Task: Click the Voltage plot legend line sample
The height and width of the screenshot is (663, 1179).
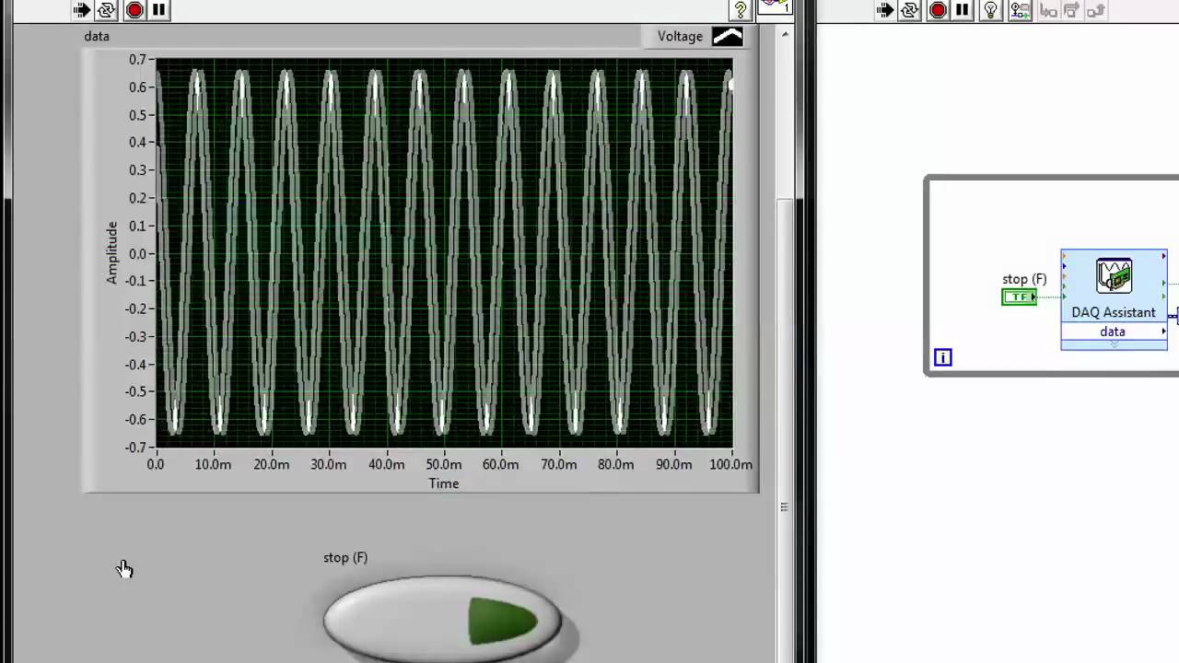Action: pos(727,36)
